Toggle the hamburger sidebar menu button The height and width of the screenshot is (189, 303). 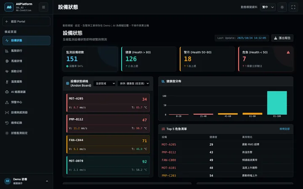(43, 7)
